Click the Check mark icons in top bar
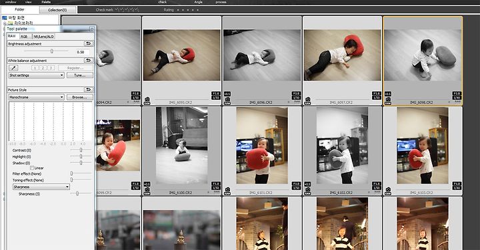The width and height of the screenshot is (480, 250). pos(127,10)
